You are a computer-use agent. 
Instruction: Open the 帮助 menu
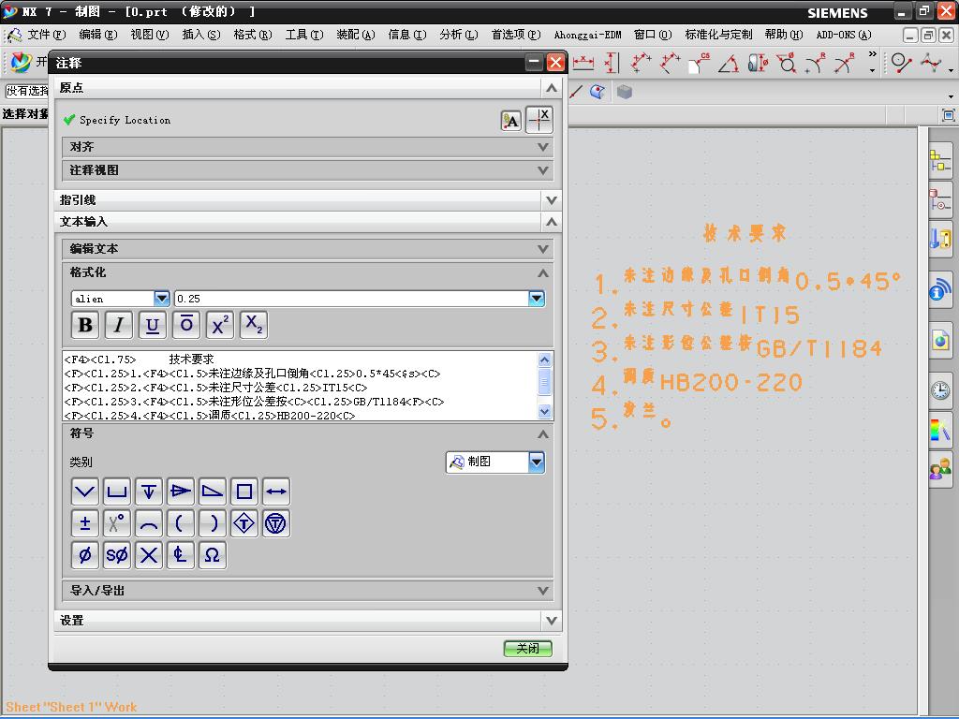(784, 35)
